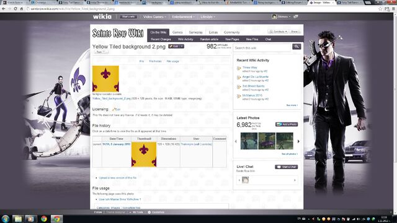The image size is (397, 223).
Task: Open the Wikia logo home link
Action: (102, 17)
